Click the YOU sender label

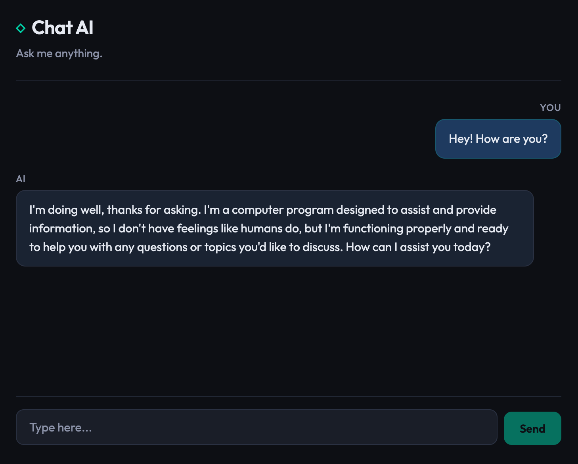click(550, 107)
